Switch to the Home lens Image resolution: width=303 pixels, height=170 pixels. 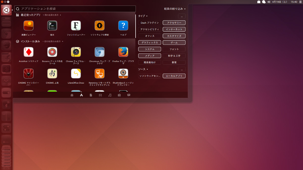click(x=72, y=95)
